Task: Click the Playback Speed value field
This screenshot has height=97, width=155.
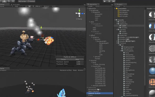Action: (80, 62)
